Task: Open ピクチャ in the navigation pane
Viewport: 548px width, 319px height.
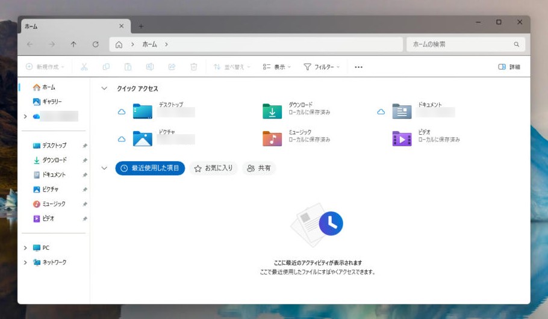Action: coord(46,190)
